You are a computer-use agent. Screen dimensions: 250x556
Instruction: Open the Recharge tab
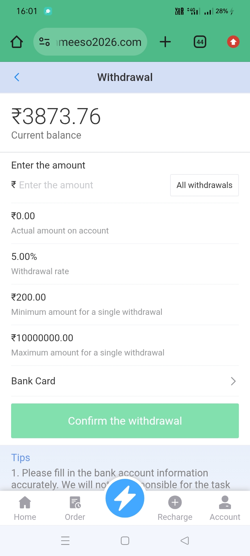coord(175,508)
